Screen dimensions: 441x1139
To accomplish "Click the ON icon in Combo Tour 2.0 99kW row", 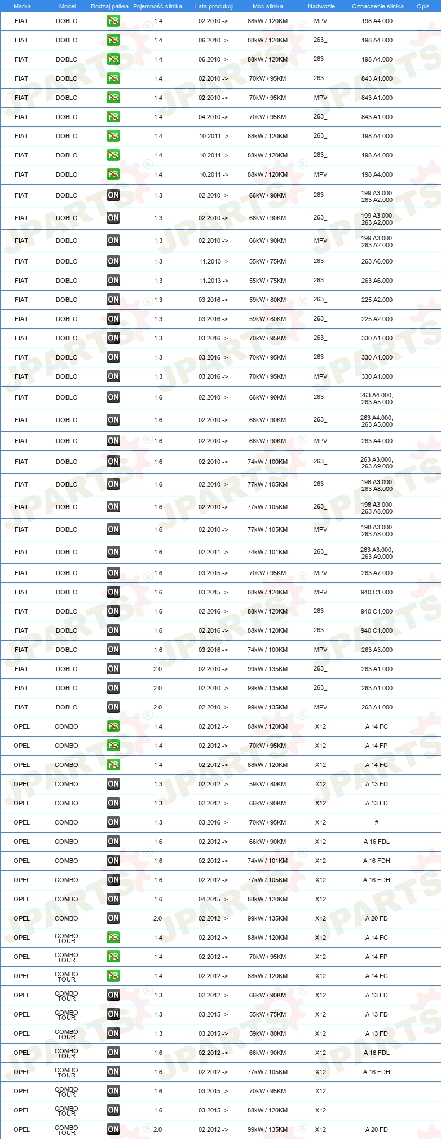I will [x=113, y=1129].
